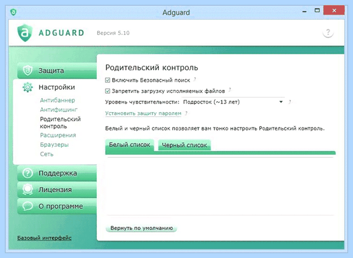This screenshot has width=353, height=258.
Task: Toggle Запретить загрузку исполняемых файлов checkbox
Action: click(108, 91)
